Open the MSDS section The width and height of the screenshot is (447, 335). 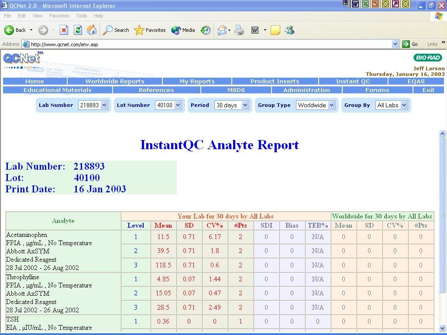coord(236,90)
